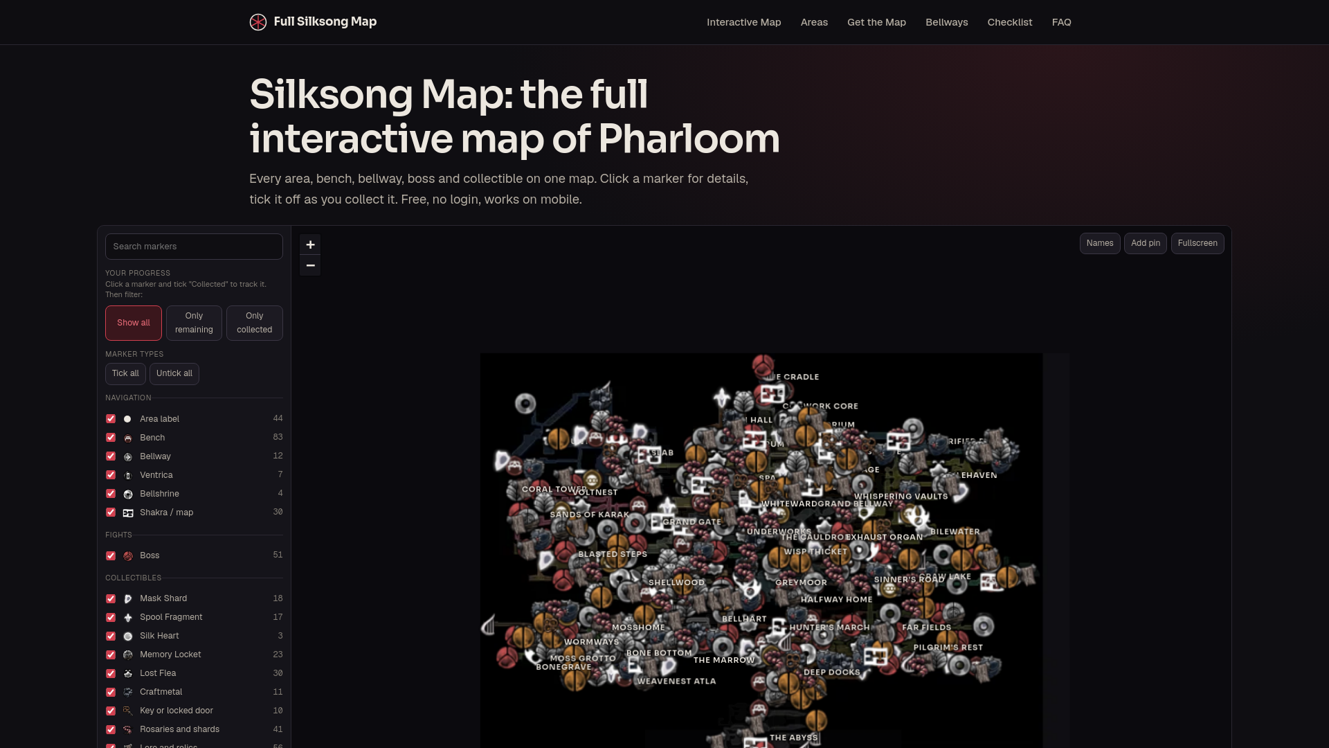Click the Untick all button

click(x=174, y=373)
